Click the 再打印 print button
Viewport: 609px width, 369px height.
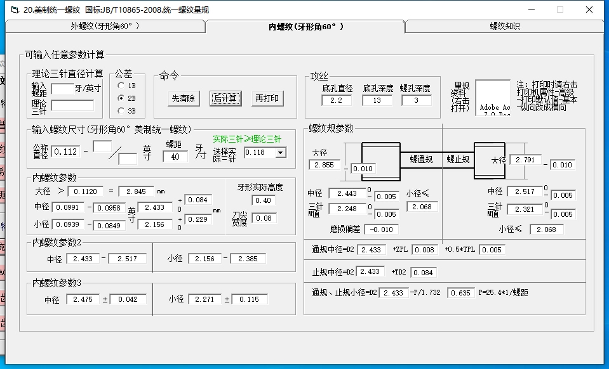[x=267, y=98]
